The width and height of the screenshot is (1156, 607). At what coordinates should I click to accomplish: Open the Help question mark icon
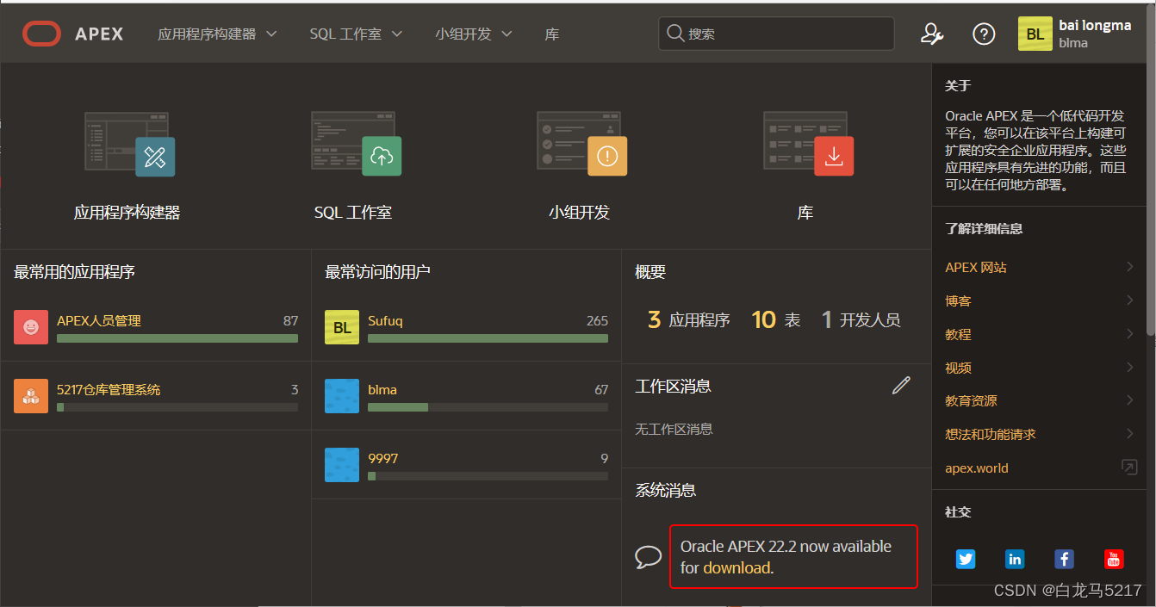coord(984,34)
